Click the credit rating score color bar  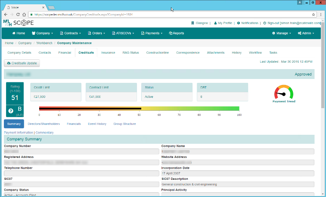coord(139,109)
